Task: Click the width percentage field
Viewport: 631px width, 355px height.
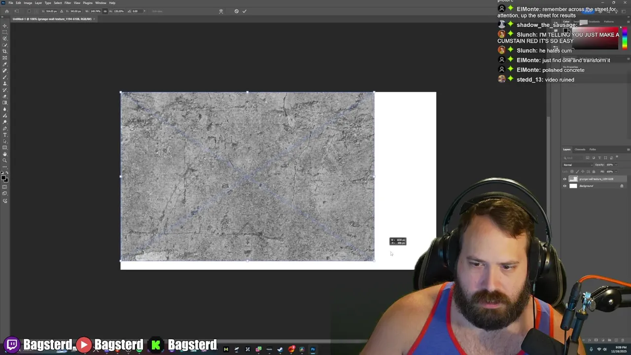Action: coord(96,11)
